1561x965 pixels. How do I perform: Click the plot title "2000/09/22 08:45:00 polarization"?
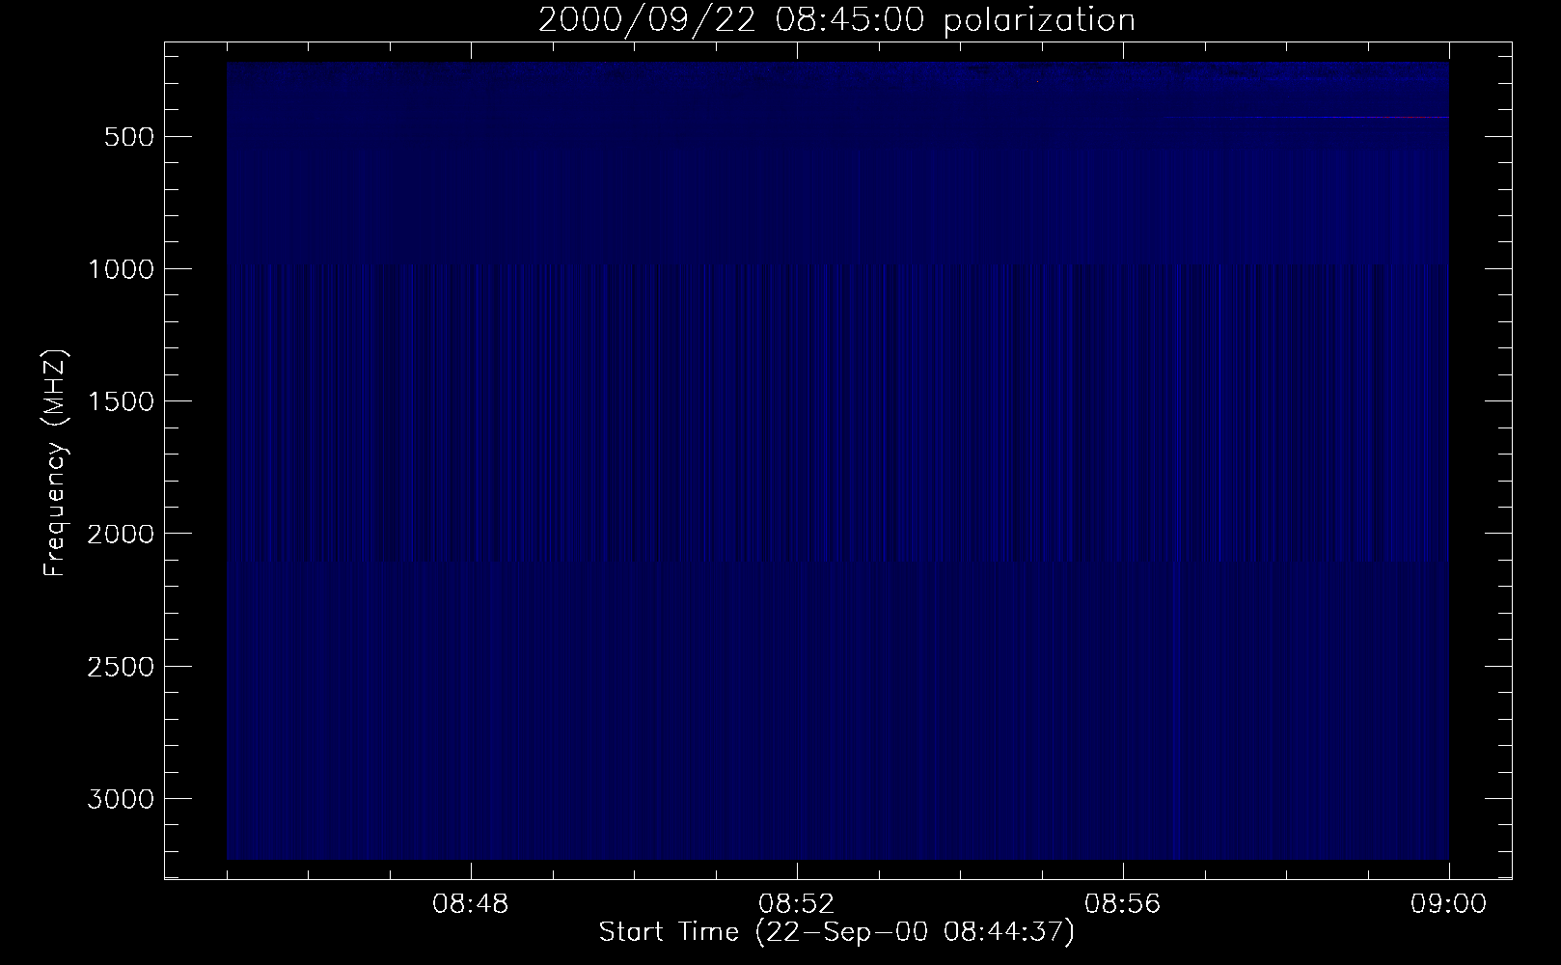(x=836, y=20)
